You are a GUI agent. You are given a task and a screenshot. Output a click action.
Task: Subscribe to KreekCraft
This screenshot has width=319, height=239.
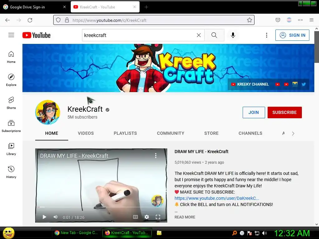coord(285,112)
